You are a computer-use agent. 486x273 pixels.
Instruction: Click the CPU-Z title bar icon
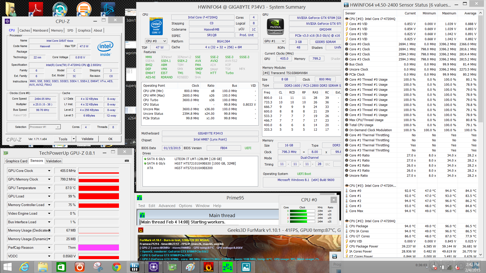7,21
